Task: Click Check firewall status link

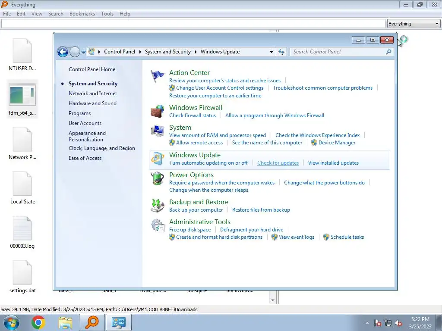Action: (x=193, y=116)
